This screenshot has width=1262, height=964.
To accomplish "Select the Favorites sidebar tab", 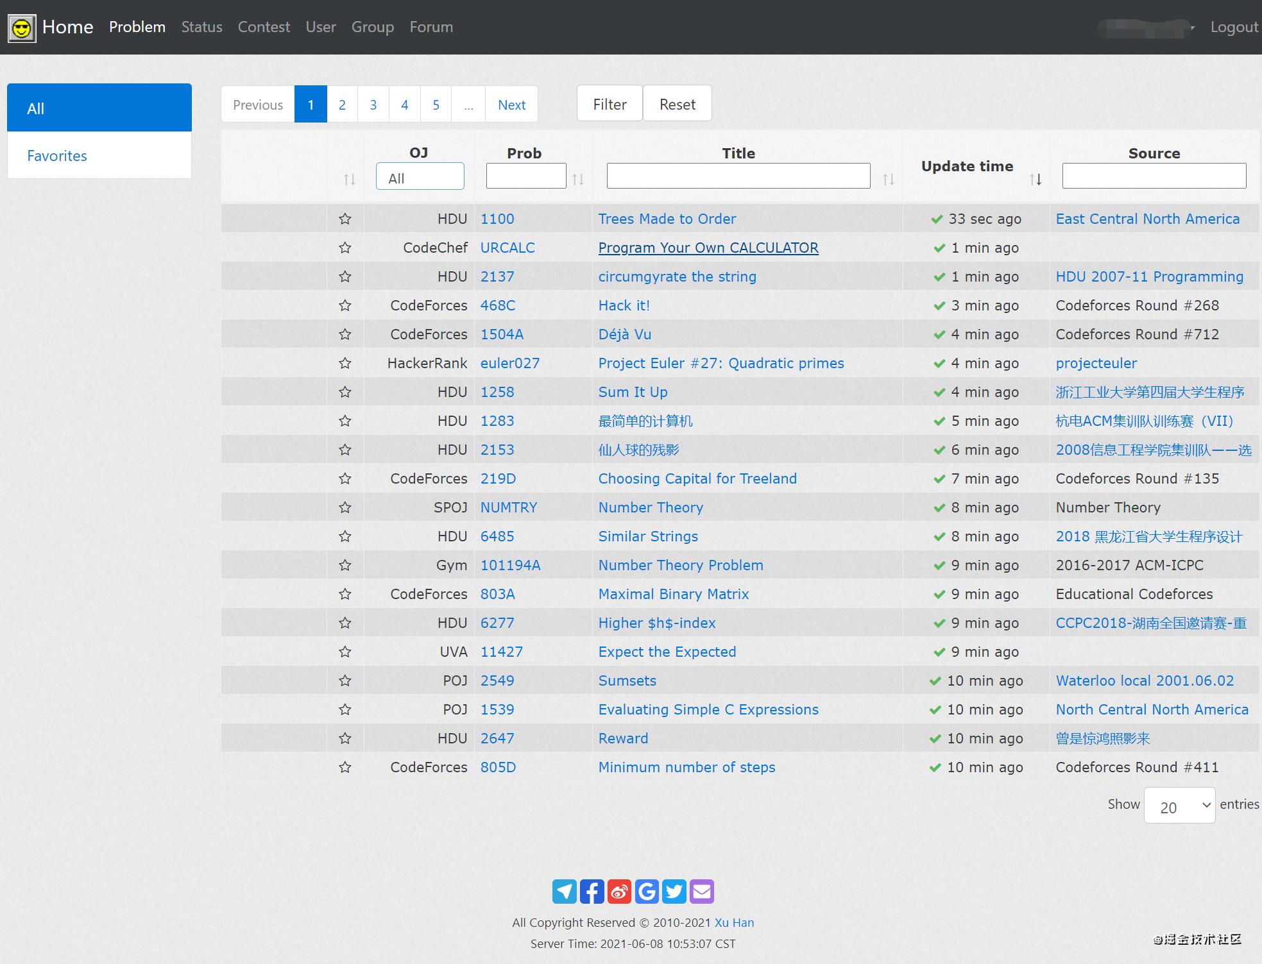I will 99,155.
